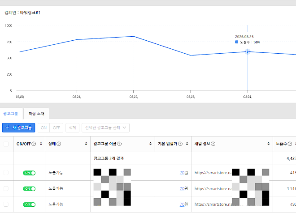Open help icon beside 채널 정보 header
The image size is (296, 213).
[213, 144]
